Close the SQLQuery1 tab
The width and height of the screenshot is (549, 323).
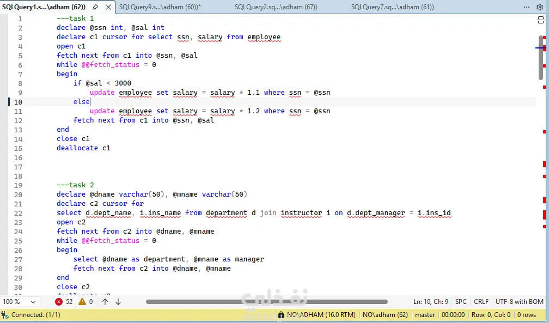point(108,7)
